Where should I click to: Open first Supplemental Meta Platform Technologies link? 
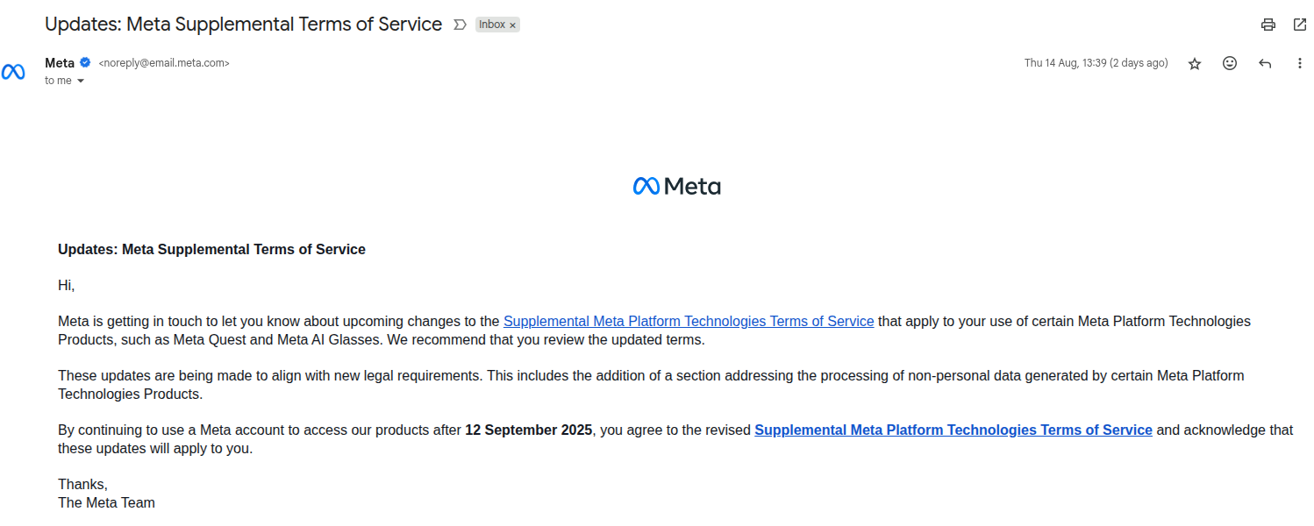click(x=689, y=321)
